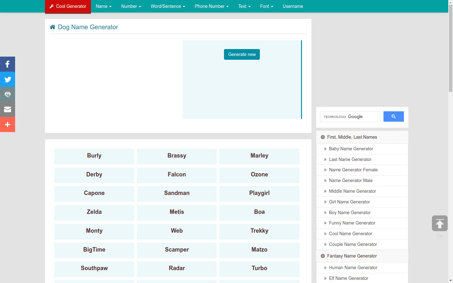Click the Top arrow to scroll up
Image resolution: width=453 pixels, height=283 pixels.
(439, 223)
